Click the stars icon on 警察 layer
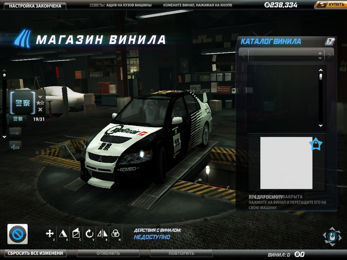 coord(40,103)
